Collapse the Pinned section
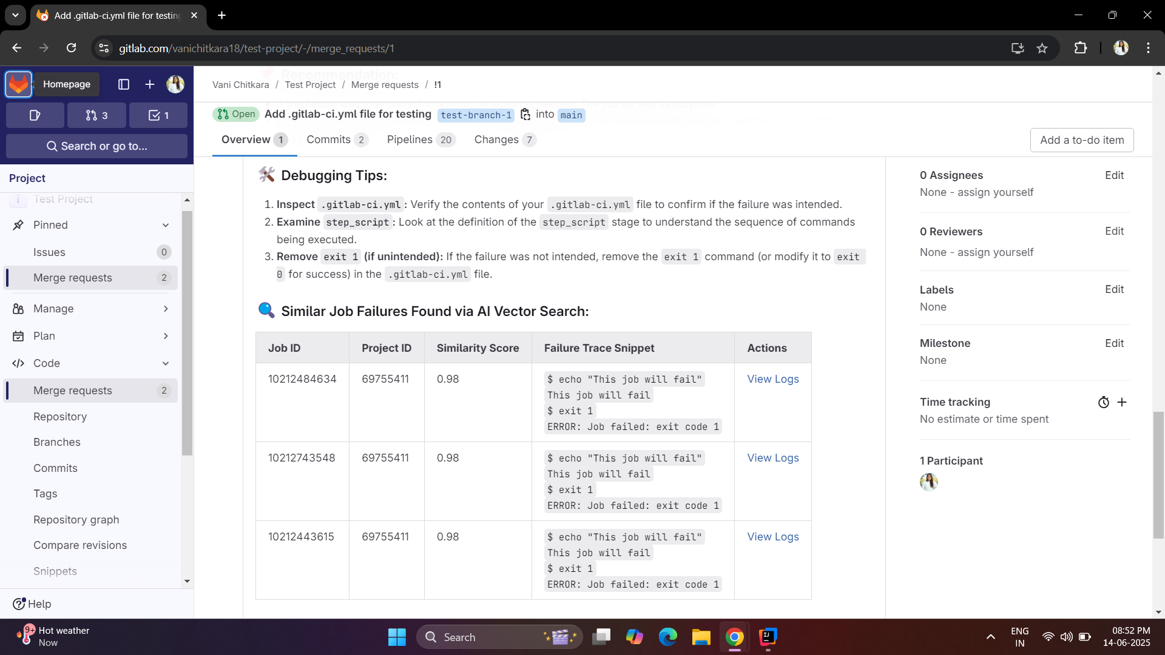 coord(166,225)
